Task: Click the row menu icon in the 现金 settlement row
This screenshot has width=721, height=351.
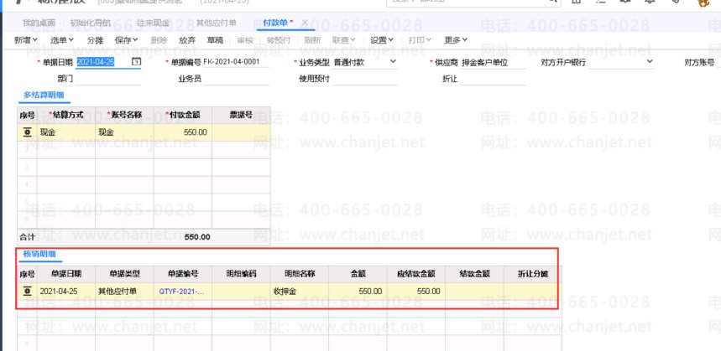Action: pyautogui.click(x=27, y=132)
